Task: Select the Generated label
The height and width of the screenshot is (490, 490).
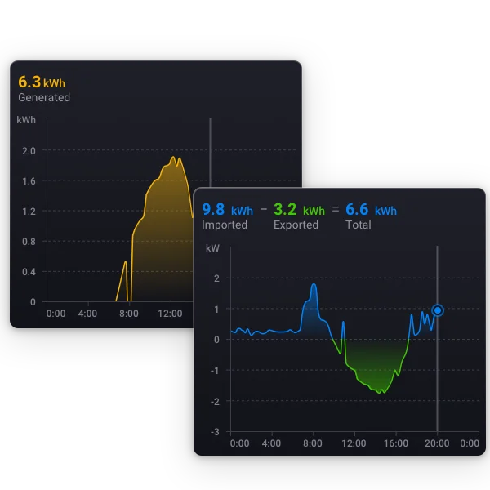Action: tap(44, 97)
